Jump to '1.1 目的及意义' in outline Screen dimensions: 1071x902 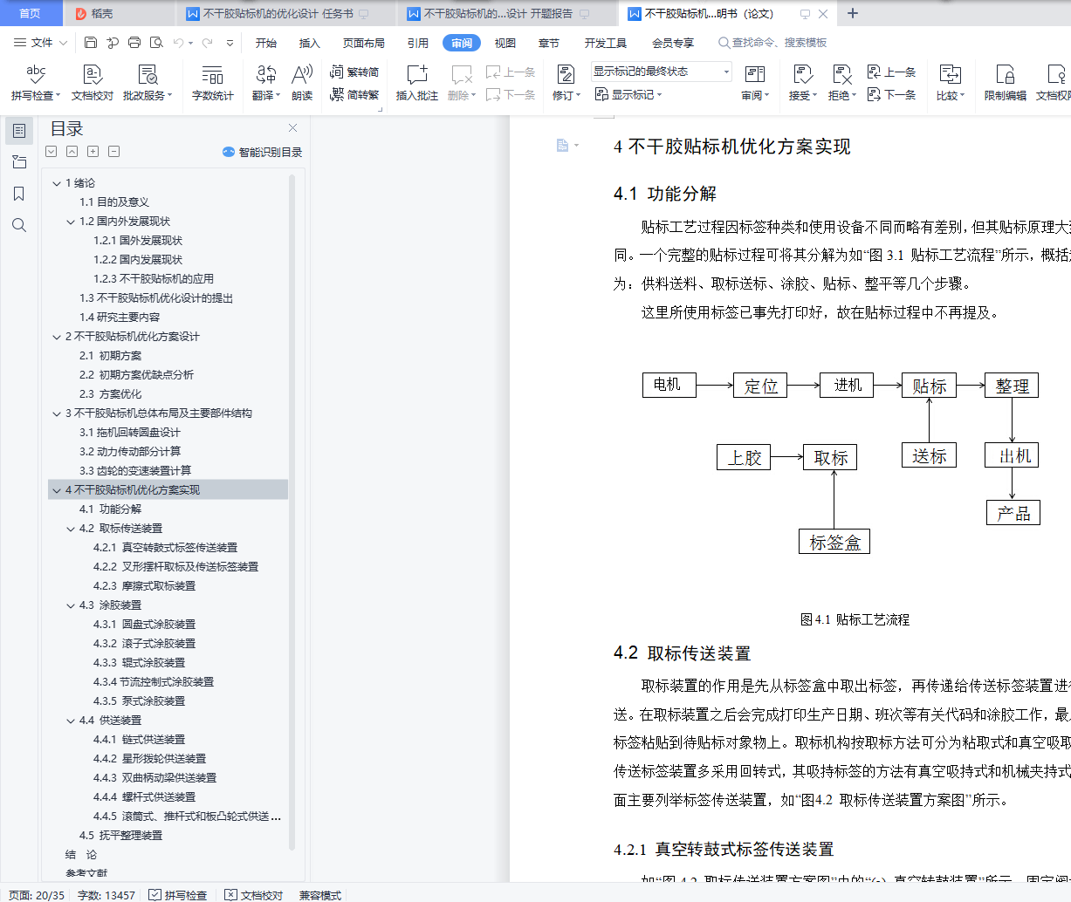click(114, 202)
